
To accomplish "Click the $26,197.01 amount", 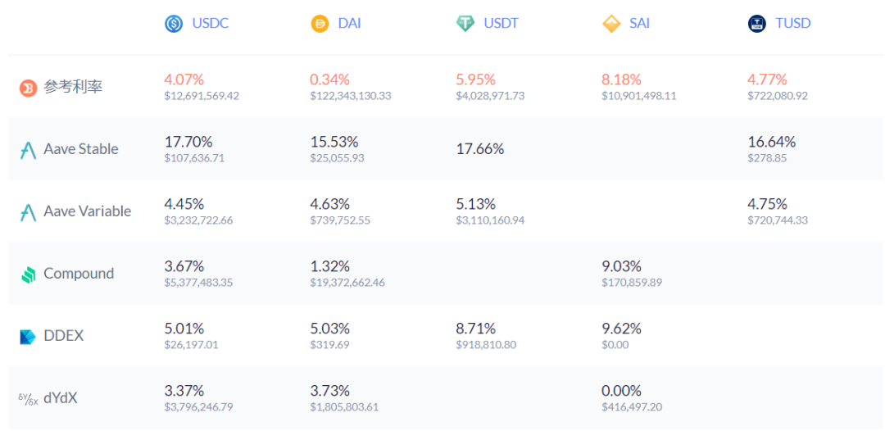I will (191, 344).
